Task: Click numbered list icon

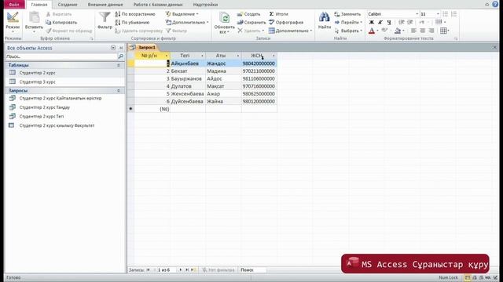Action: [454, 14]
